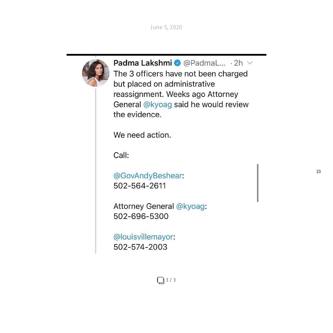Image resolution: width=333 pixels, height=333 pixels.
Task: Click the @PadmaL... handle
Action: pos(204,63)
